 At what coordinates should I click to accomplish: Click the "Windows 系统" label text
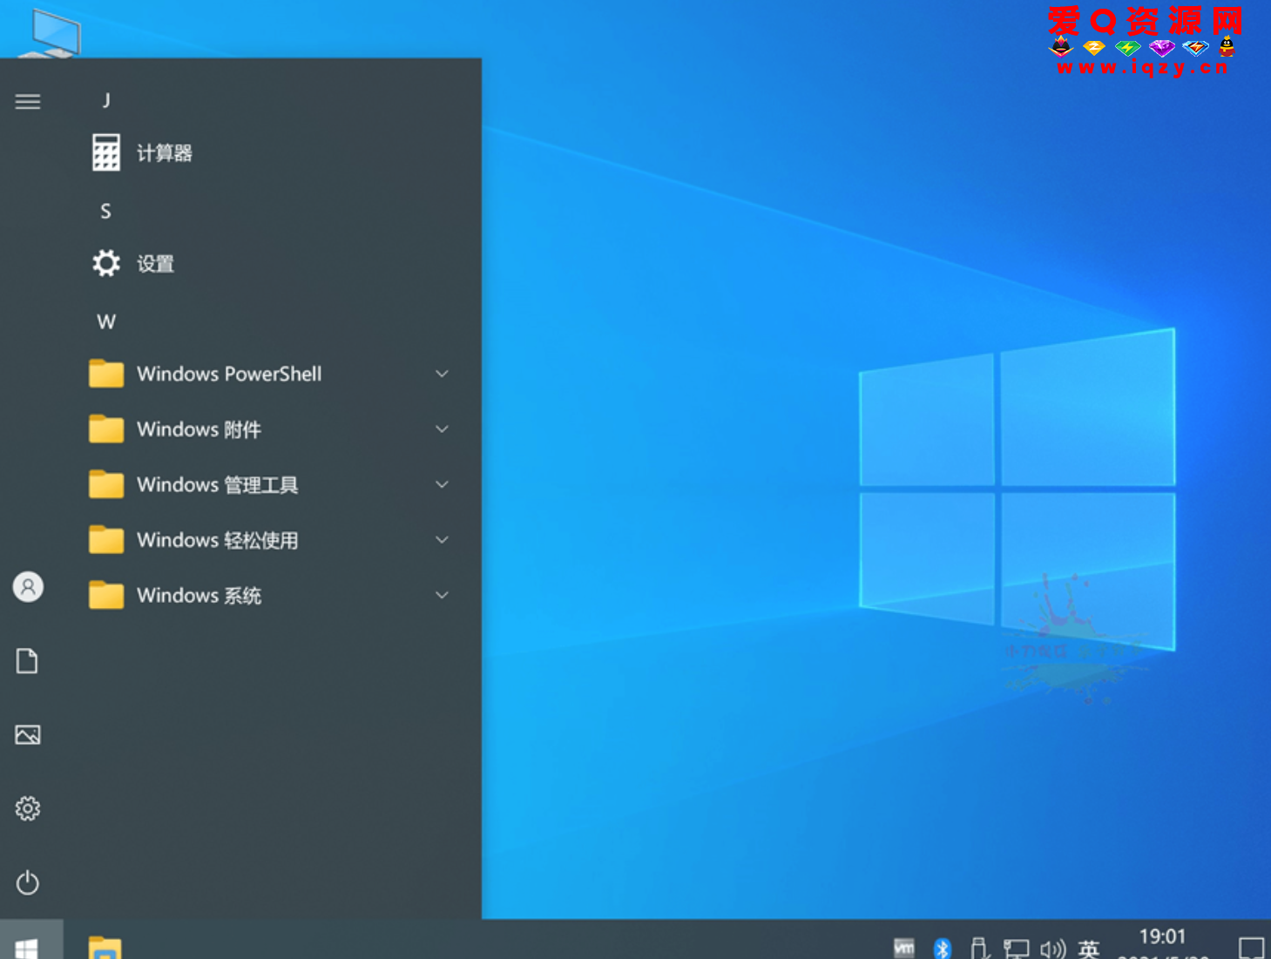pos(199,596)
